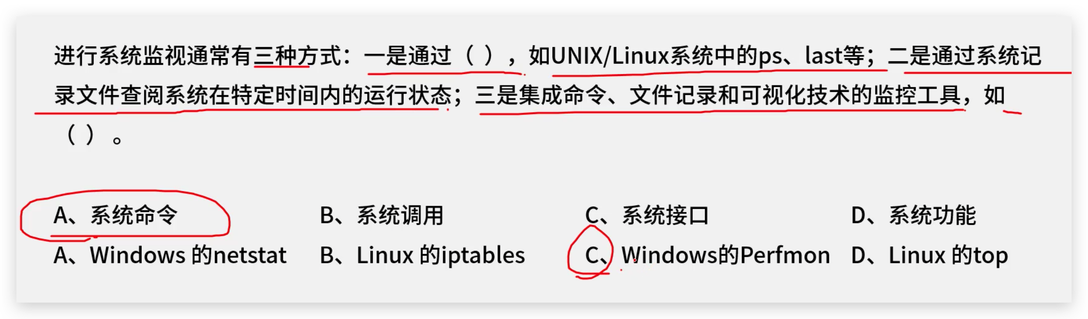Select option D、系统功能
Image resolution: width=1088 pixels, height=319 pixels.
913,215
